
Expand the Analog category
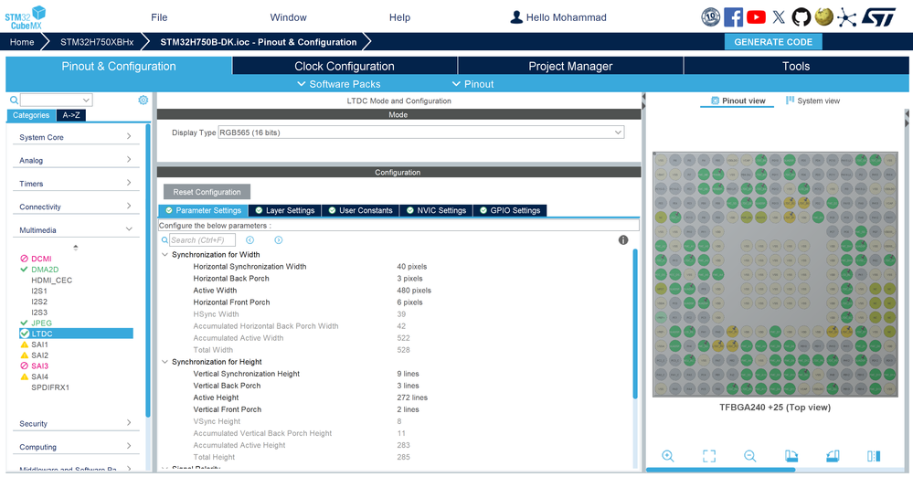(76, 160)
